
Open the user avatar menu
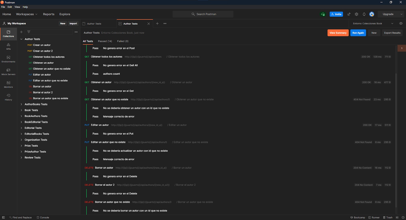[x=372, y=14]
